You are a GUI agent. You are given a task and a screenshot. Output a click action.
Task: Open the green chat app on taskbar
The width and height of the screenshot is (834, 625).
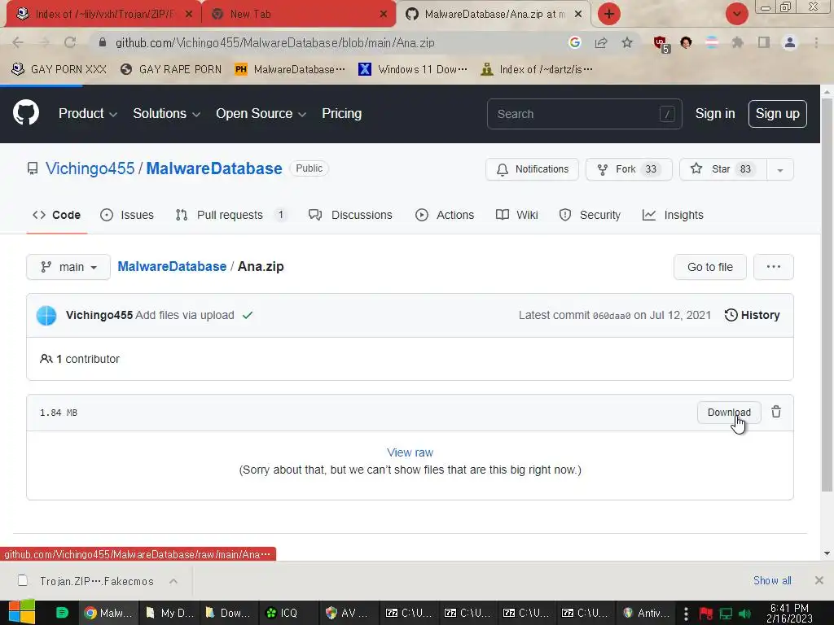pyautogui.click(x=62, y=613)
